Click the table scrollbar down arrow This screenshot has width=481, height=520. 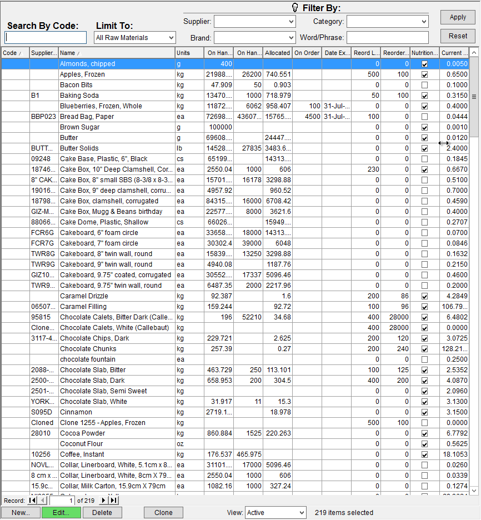(x=474, y=491)
